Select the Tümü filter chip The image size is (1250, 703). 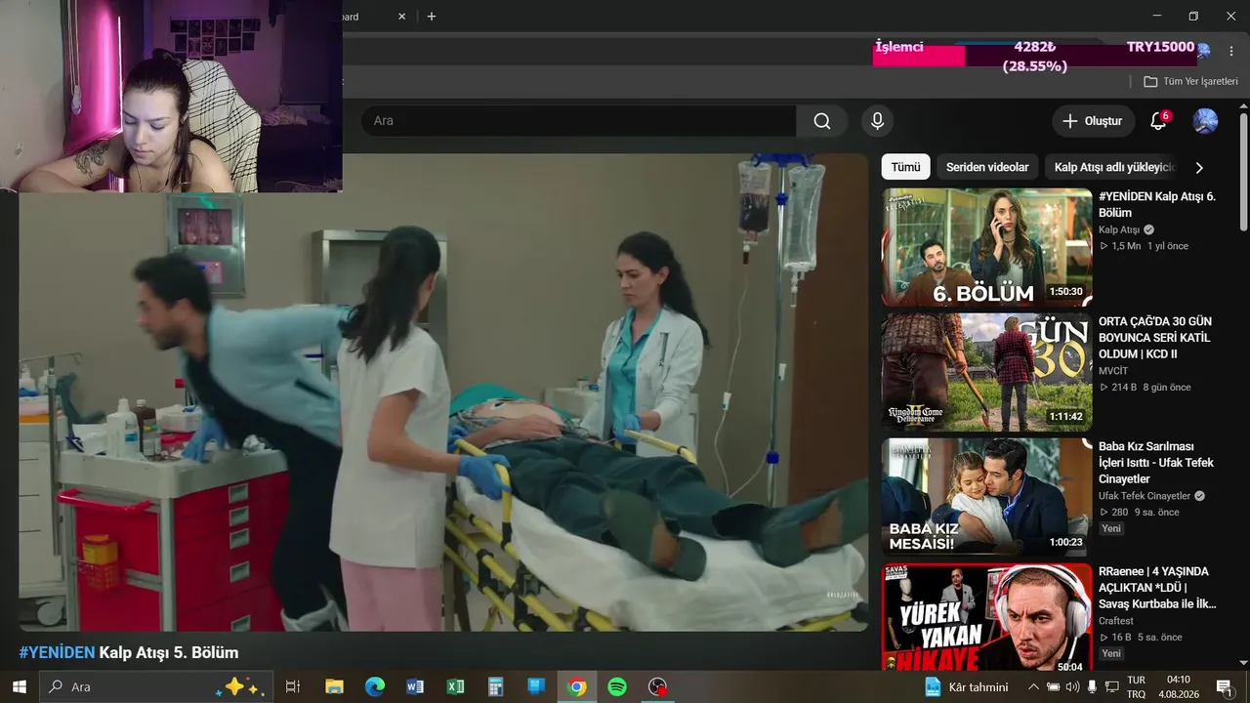tap(905, 167)
